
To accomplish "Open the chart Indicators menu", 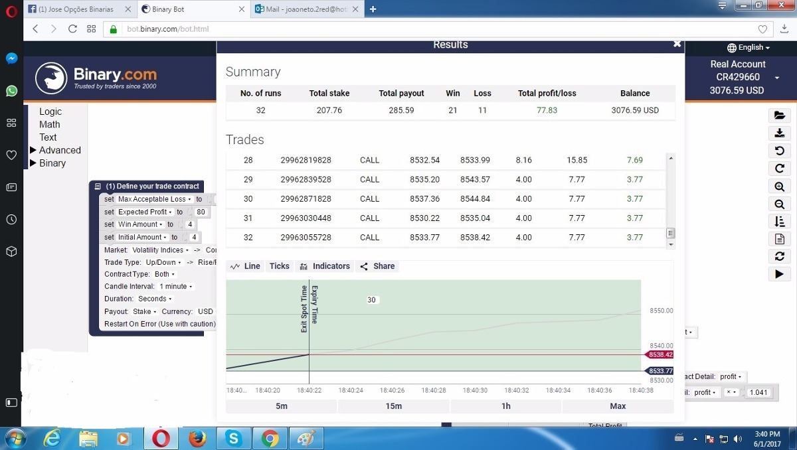I will click(x=325, y=266).
